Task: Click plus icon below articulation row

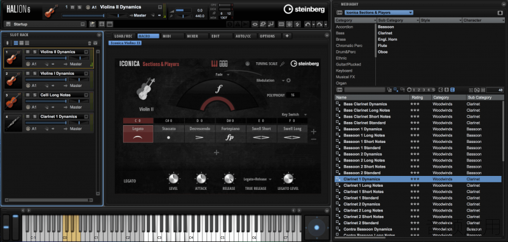Action: pos(217,152)
